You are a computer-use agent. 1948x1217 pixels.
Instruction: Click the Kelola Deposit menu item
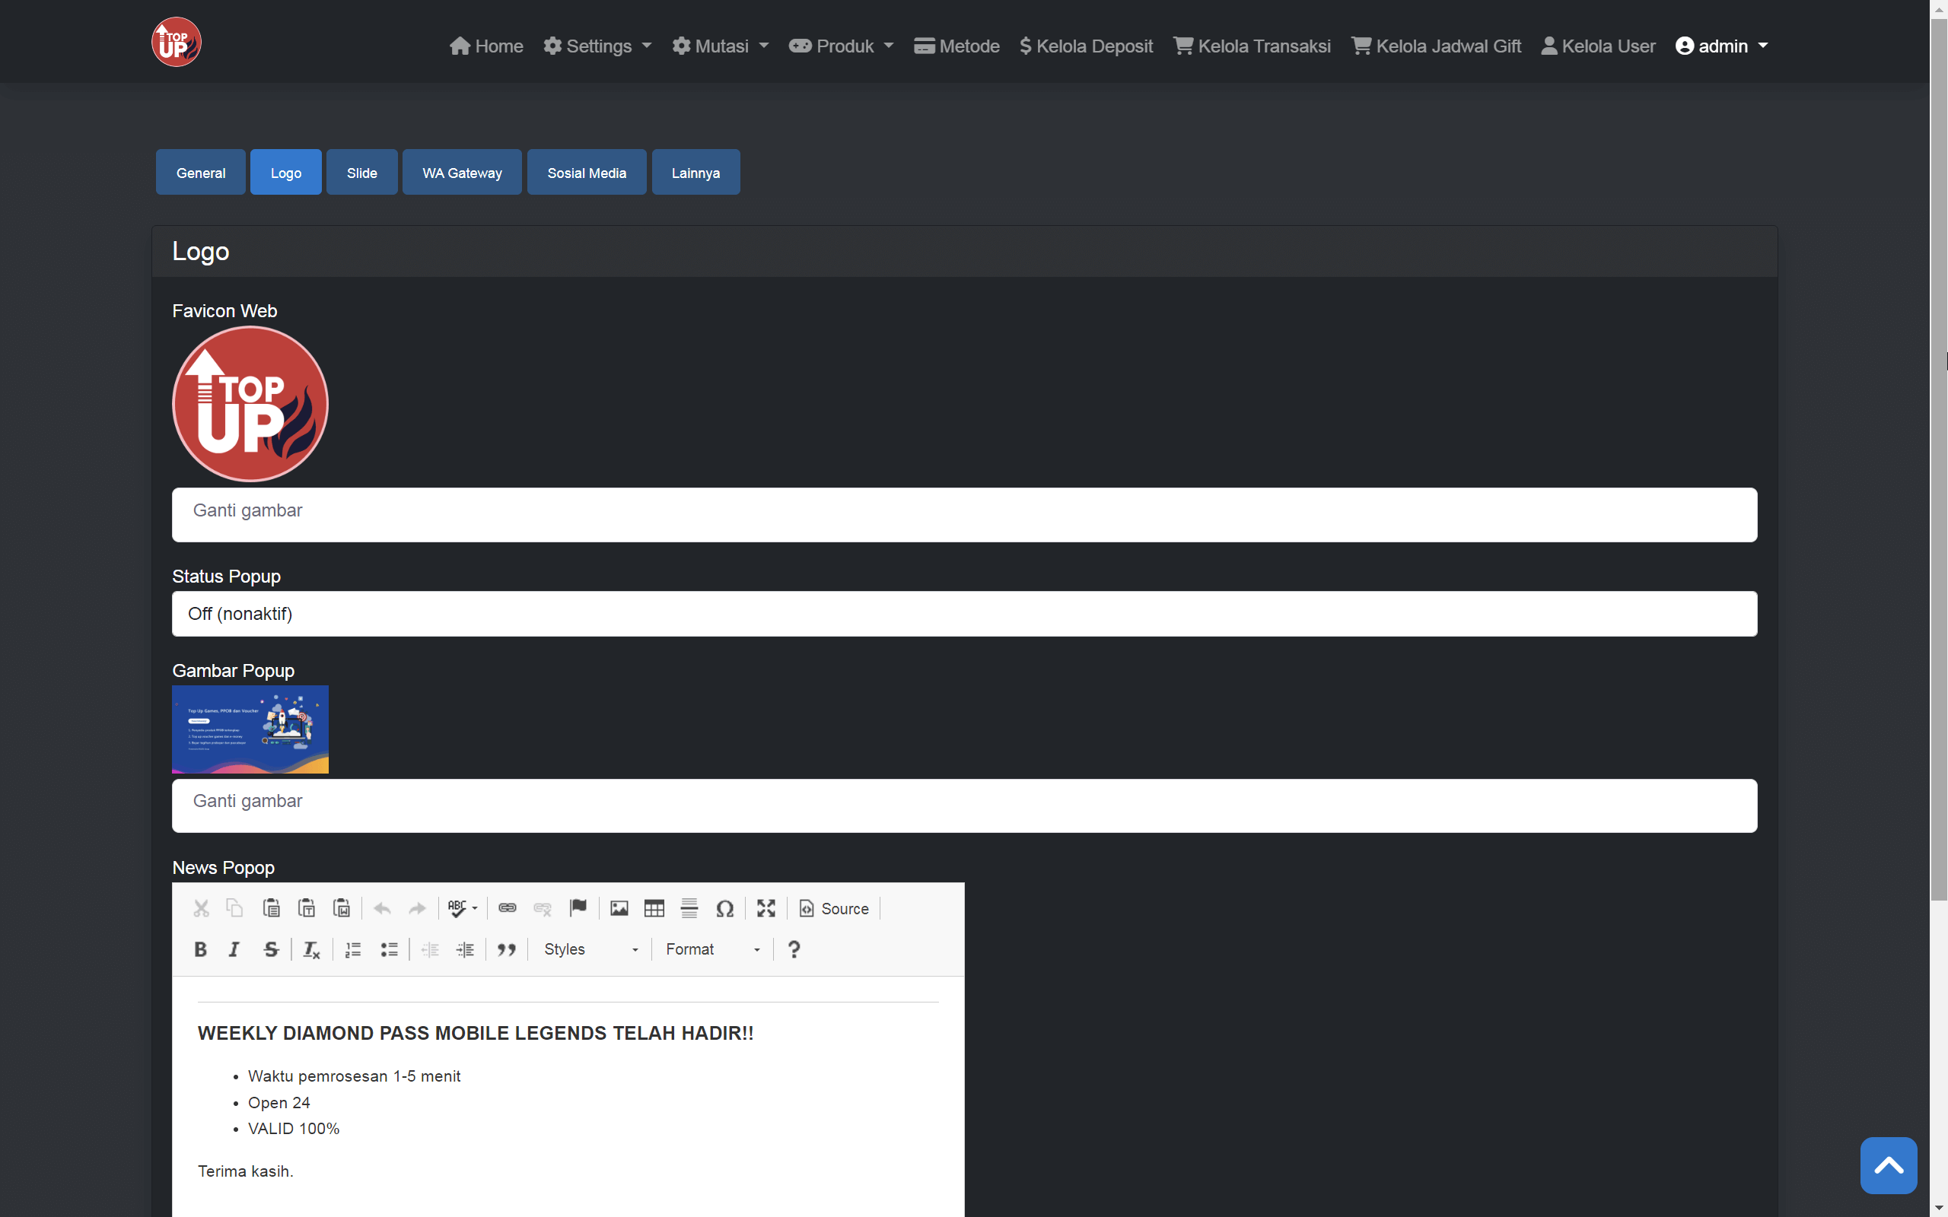point(1085,46)
